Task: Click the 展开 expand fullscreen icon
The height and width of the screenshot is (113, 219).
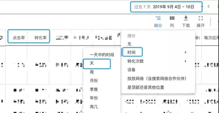Action: 201,18
